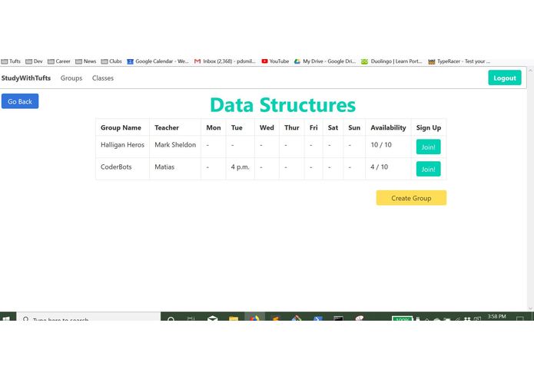Open the Duolingo bookmark
This screenshot has width=534, height=379.
click(392, 61)
